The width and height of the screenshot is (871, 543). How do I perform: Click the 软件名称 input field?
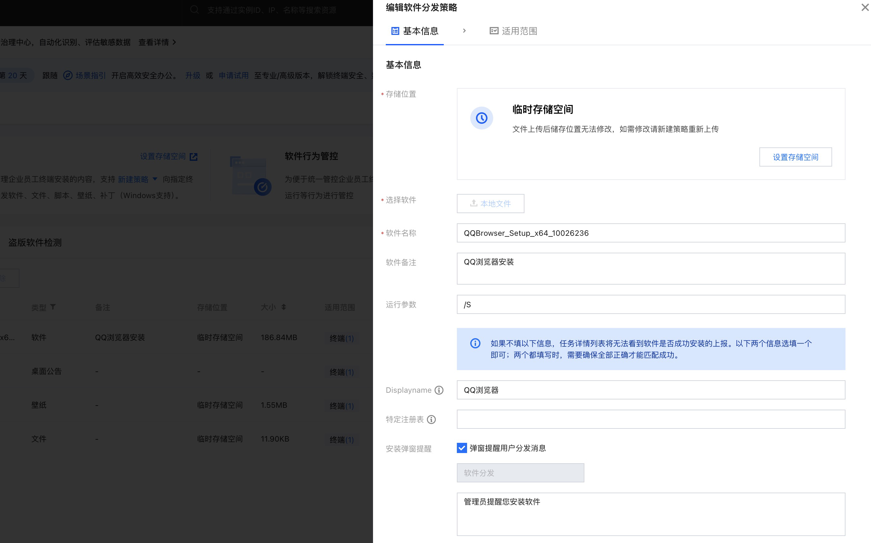(651, 233)
